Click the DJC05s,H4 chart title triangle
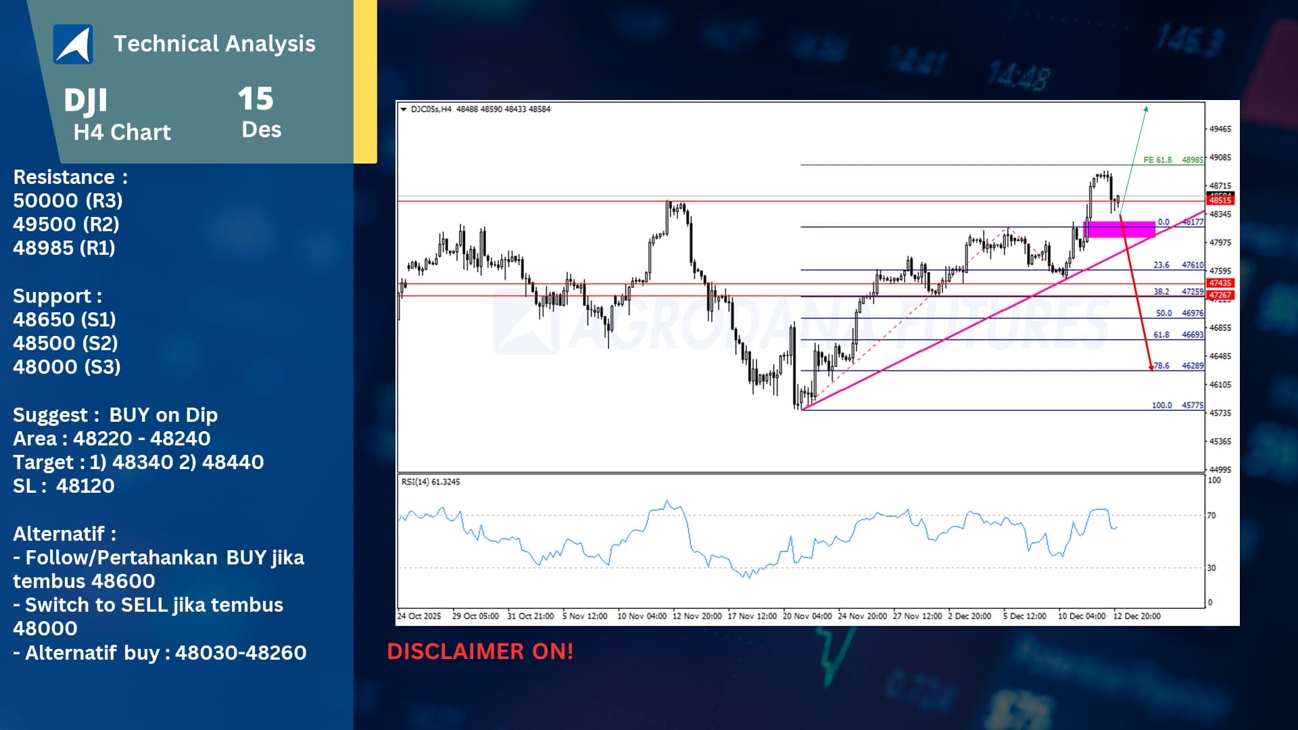Viewport: 1298px width, 730px height. [x=404, y=109]
